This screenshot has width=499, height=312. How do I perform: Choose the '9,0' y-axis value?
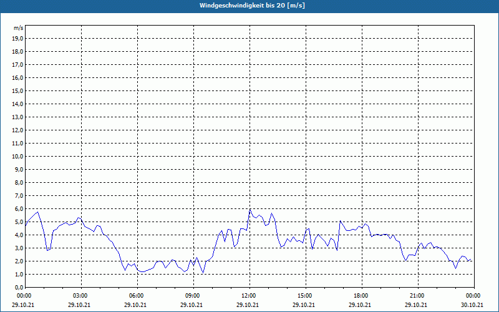pos(19,169)
